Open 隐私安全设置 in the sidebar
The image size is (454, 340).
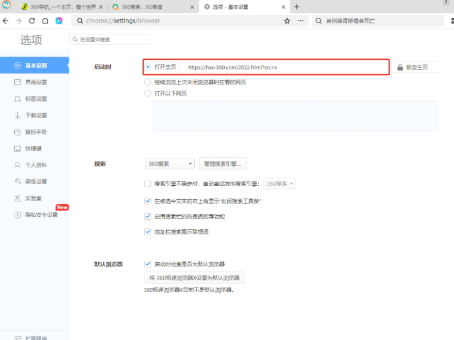[x=35, y=215]
